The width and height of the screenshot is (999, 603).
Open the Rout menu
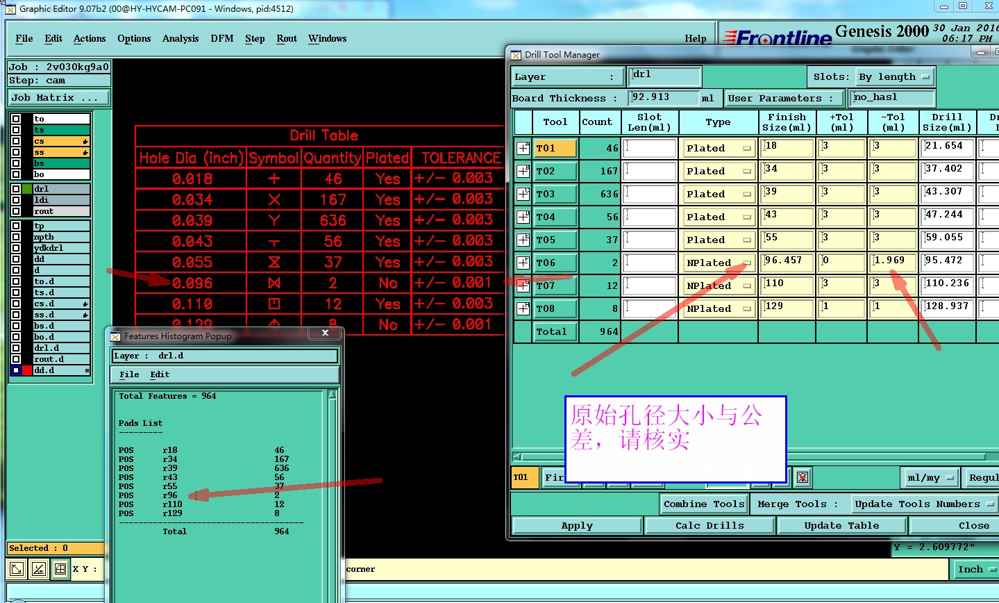coord(287,39)
